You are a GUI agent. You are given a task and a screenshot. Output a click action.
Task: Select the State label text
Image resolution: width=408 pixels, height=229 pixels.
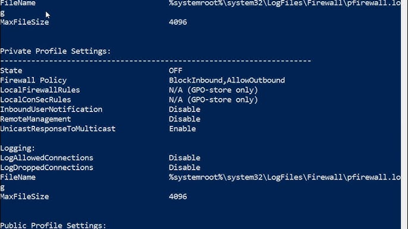coord(11,71)
